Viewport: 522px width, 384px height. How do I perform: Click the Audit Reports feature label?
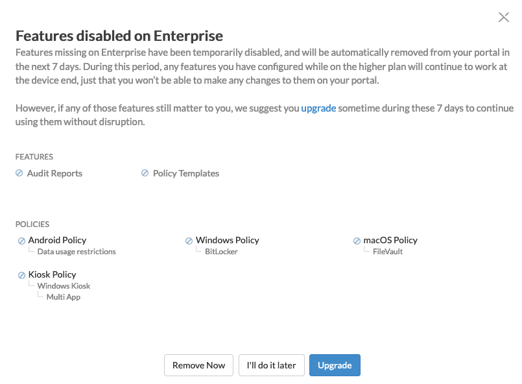(x=54, y=173)
